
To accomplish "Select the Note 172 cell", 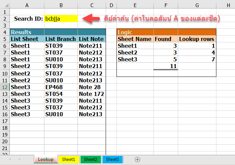I will click(91, 94).
